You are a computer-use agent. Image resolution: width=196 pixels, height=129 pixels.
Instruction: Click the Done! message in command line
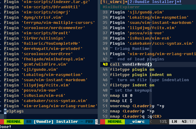[x=6, y=127]
